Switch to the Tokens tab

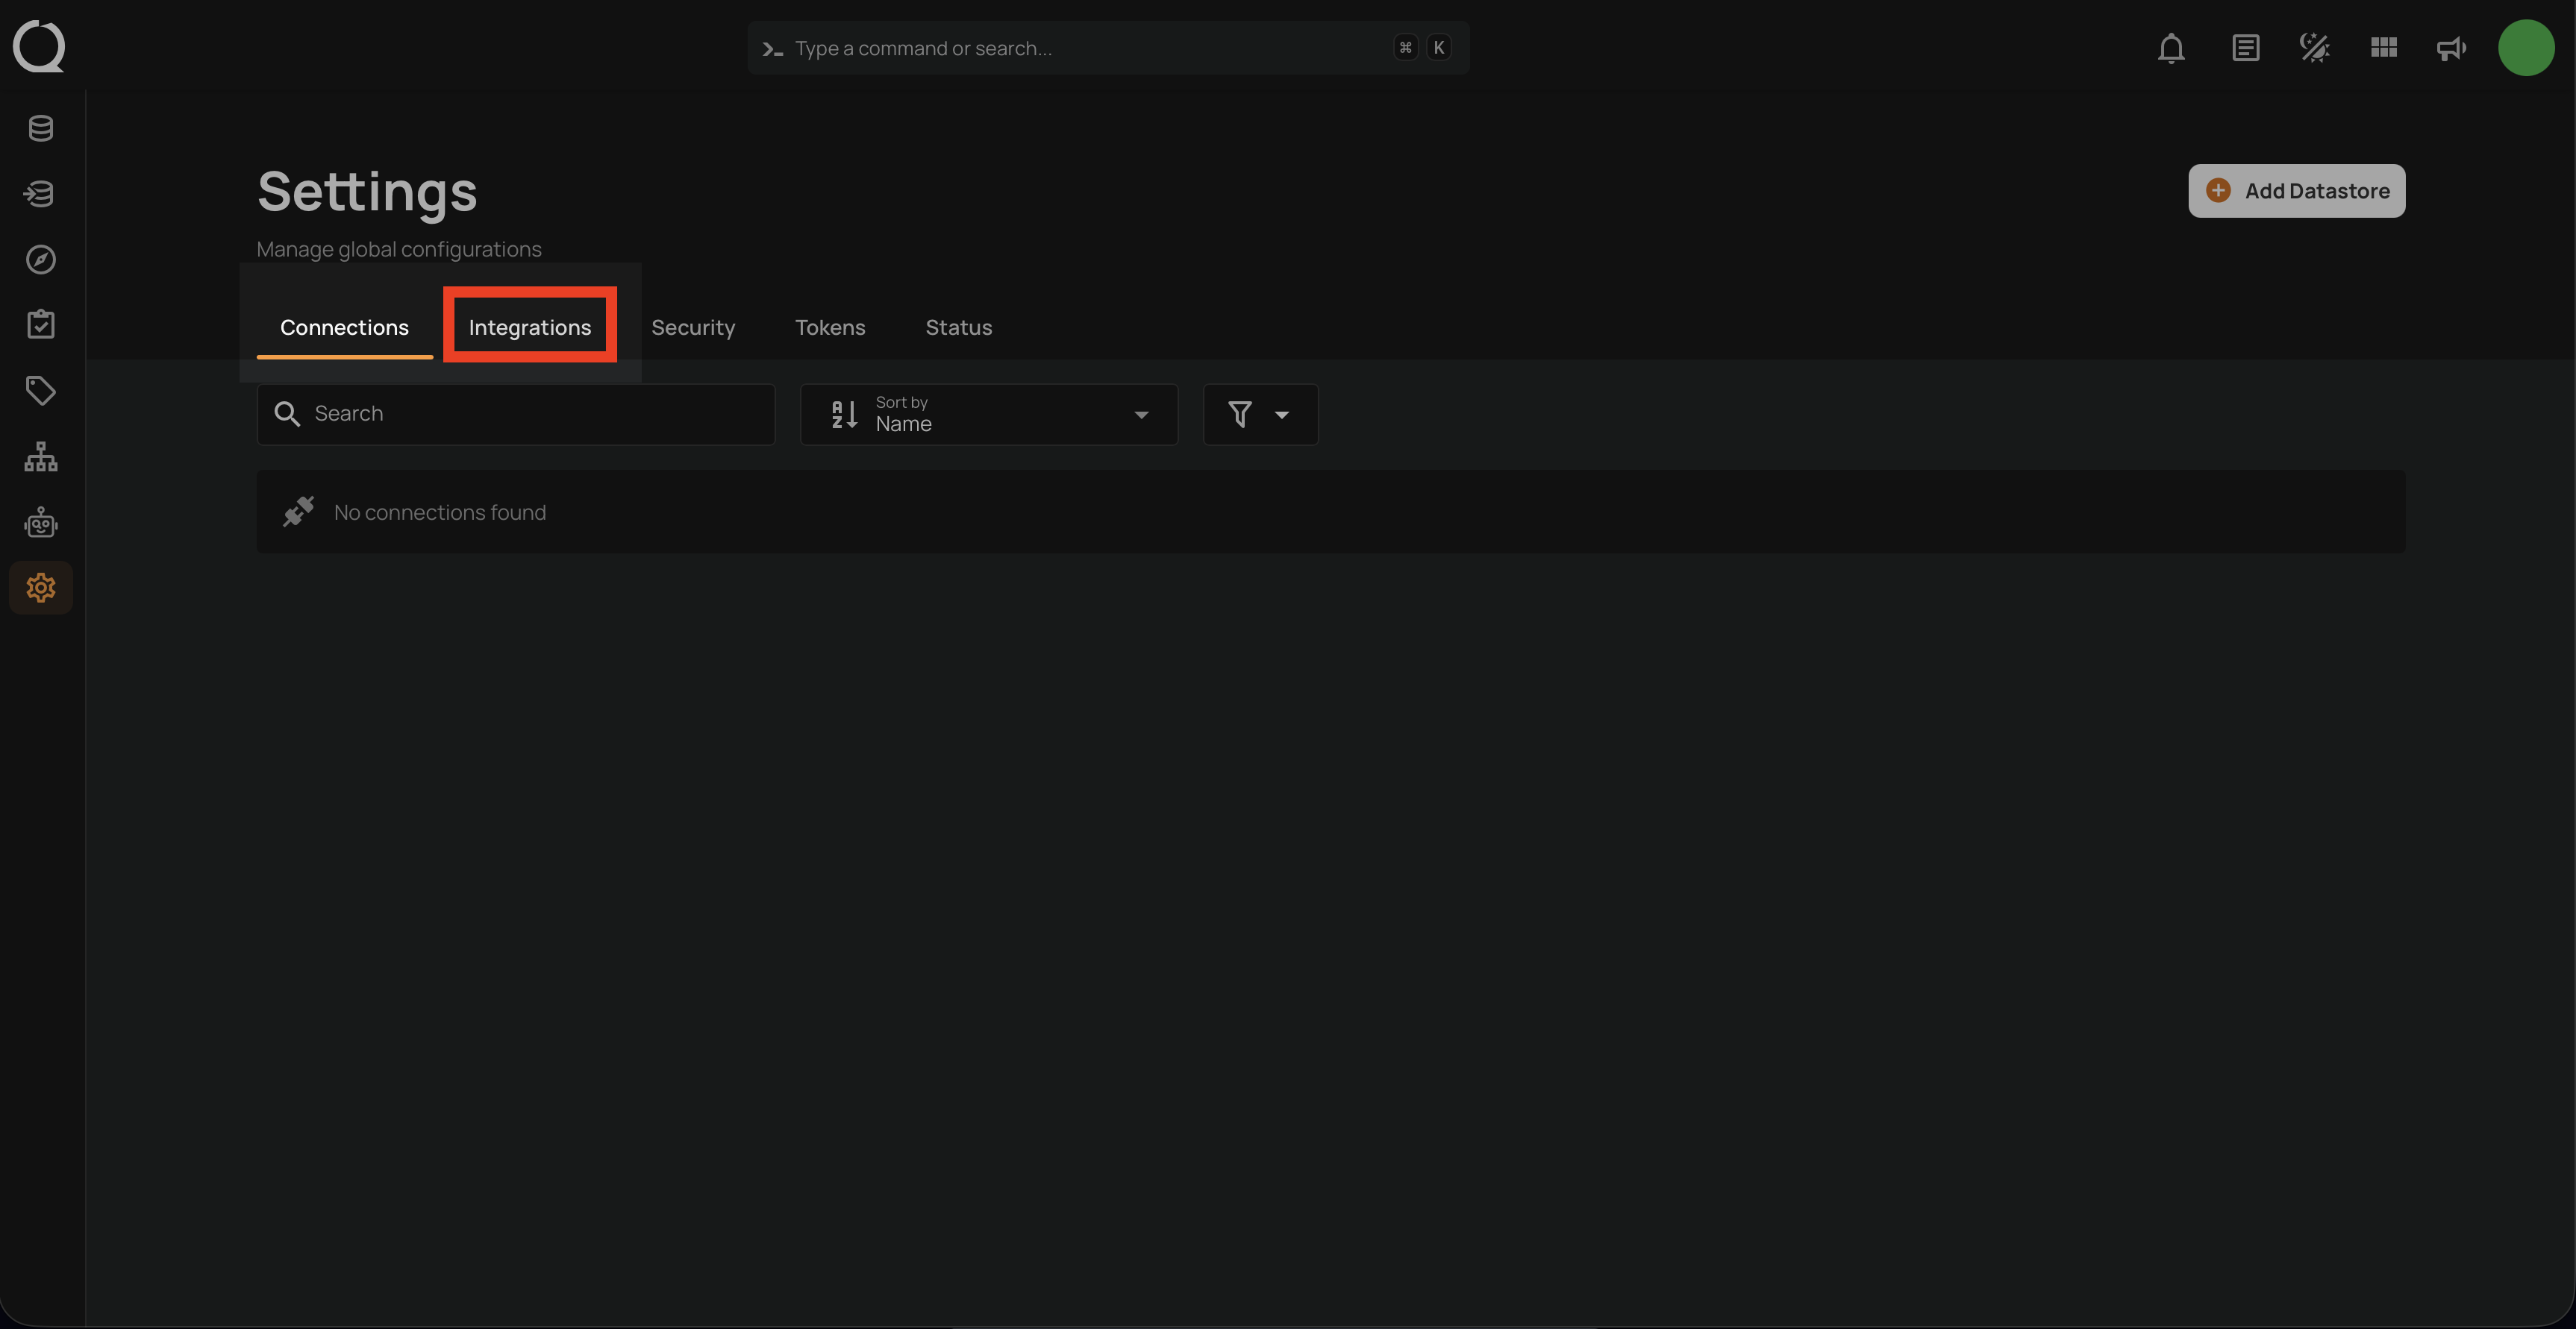click(830, 327)
